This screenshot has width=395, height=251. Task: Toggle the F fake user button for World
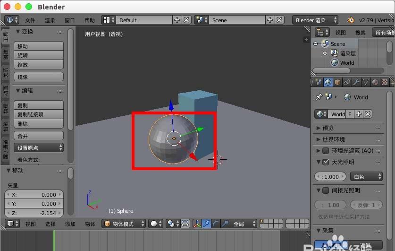(x=350, y=114)
